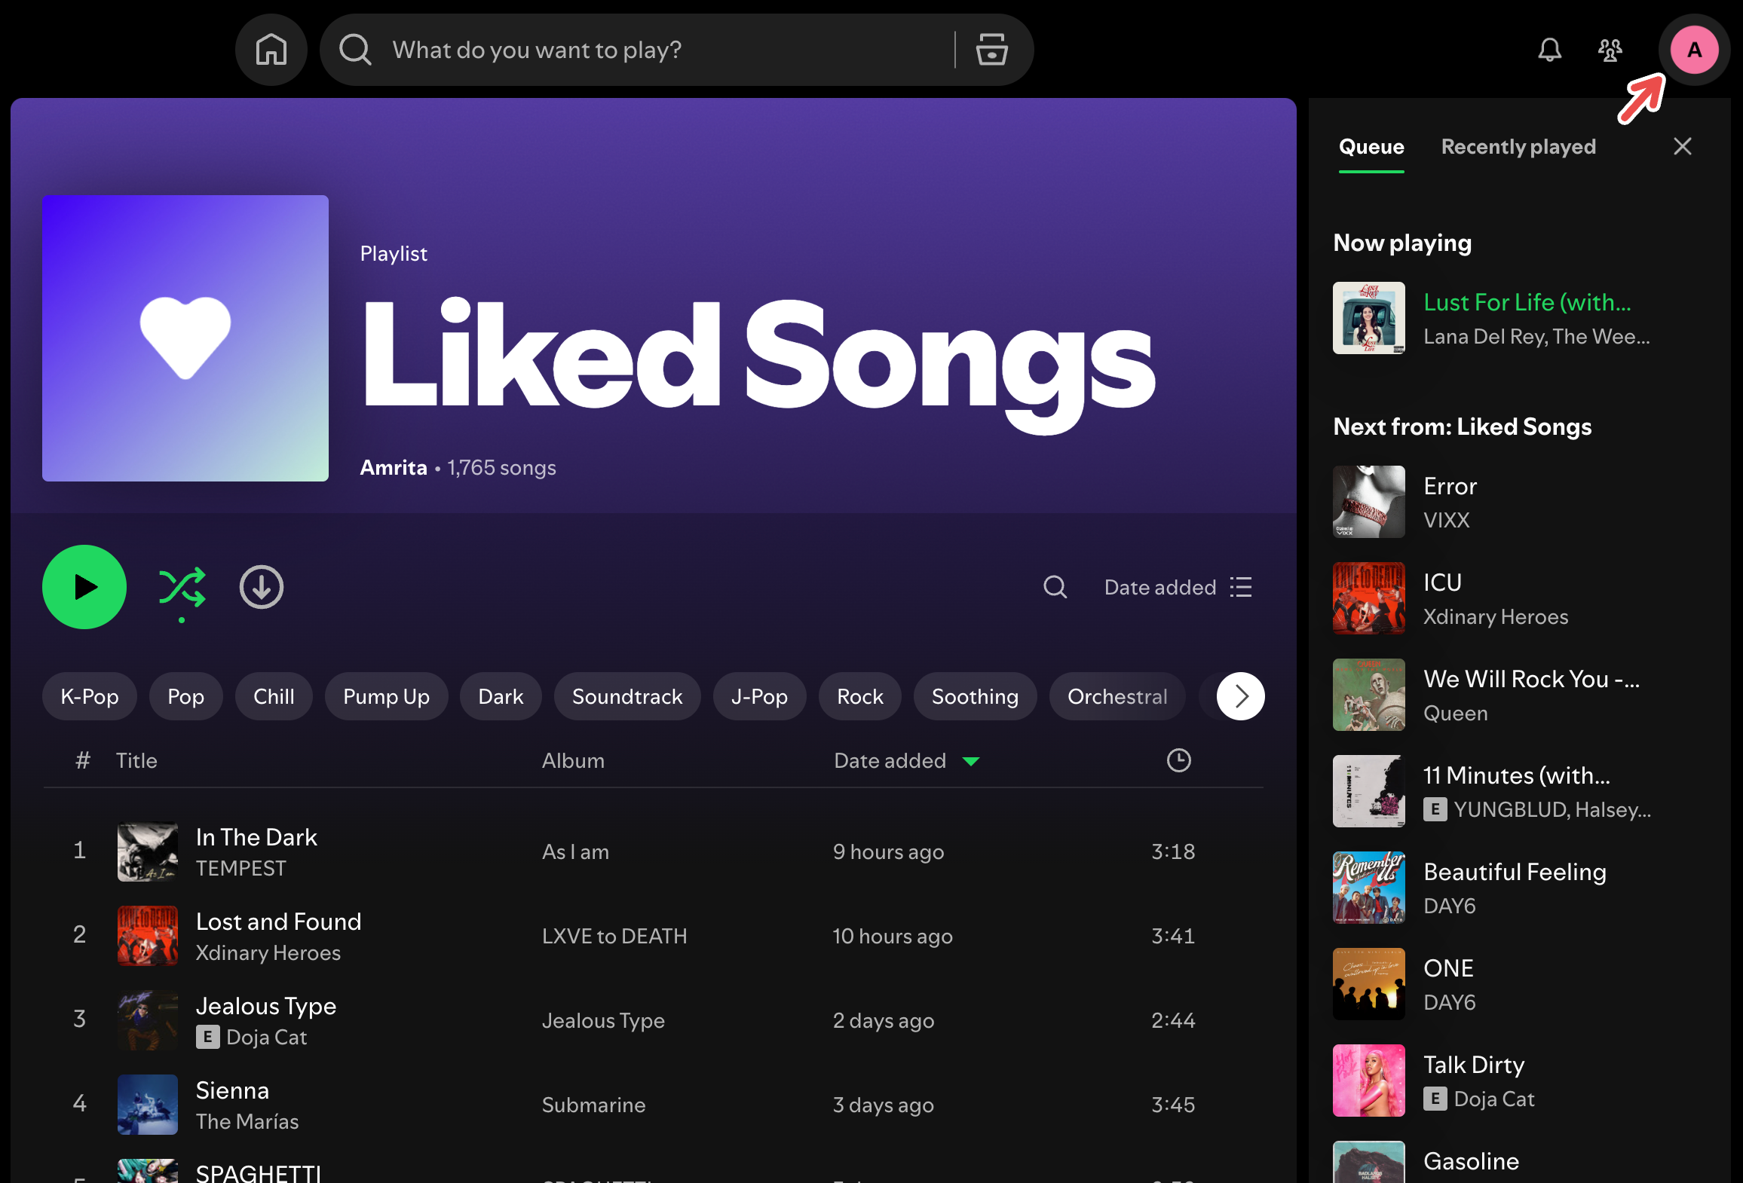1743x1183 pixels.
Task: Filter by J-Pop chip
Action: (759, 696)
